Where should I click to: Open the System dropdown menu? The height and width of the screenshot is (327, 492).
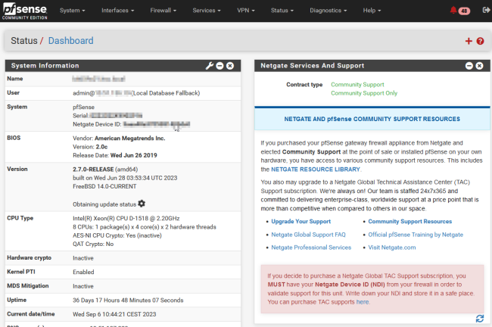pyautogui.click(x=72, y=11)
